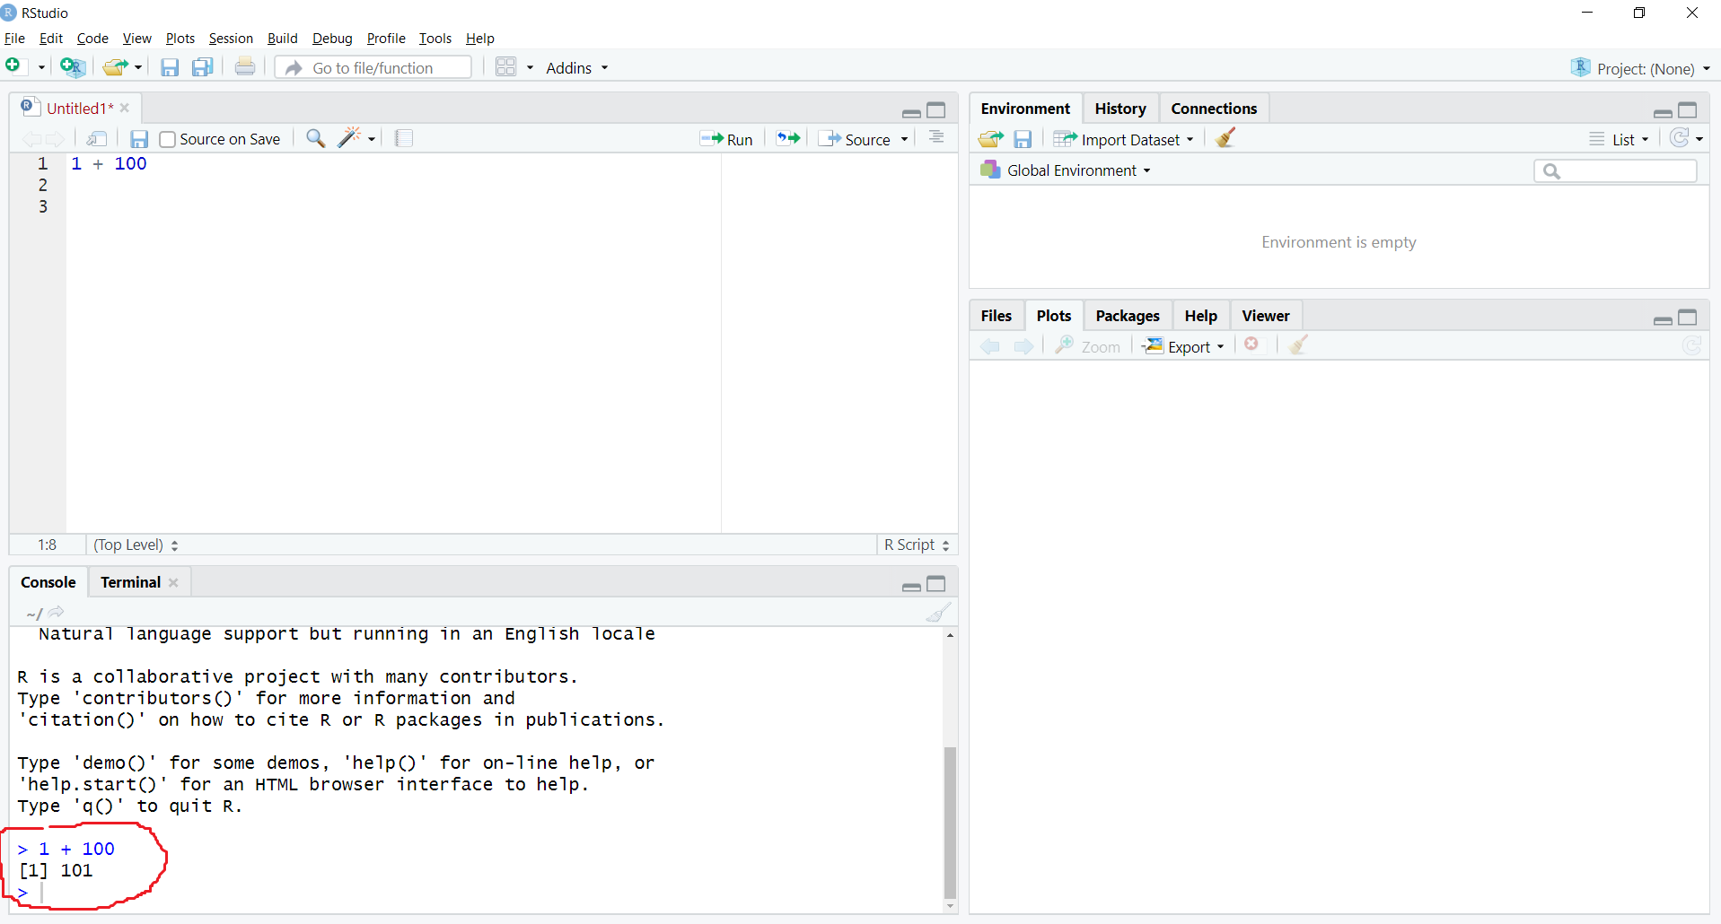Maximize the Environment pane
Image resolution: width=1721 pixels, height=924 pixels.
(1688, 110)
